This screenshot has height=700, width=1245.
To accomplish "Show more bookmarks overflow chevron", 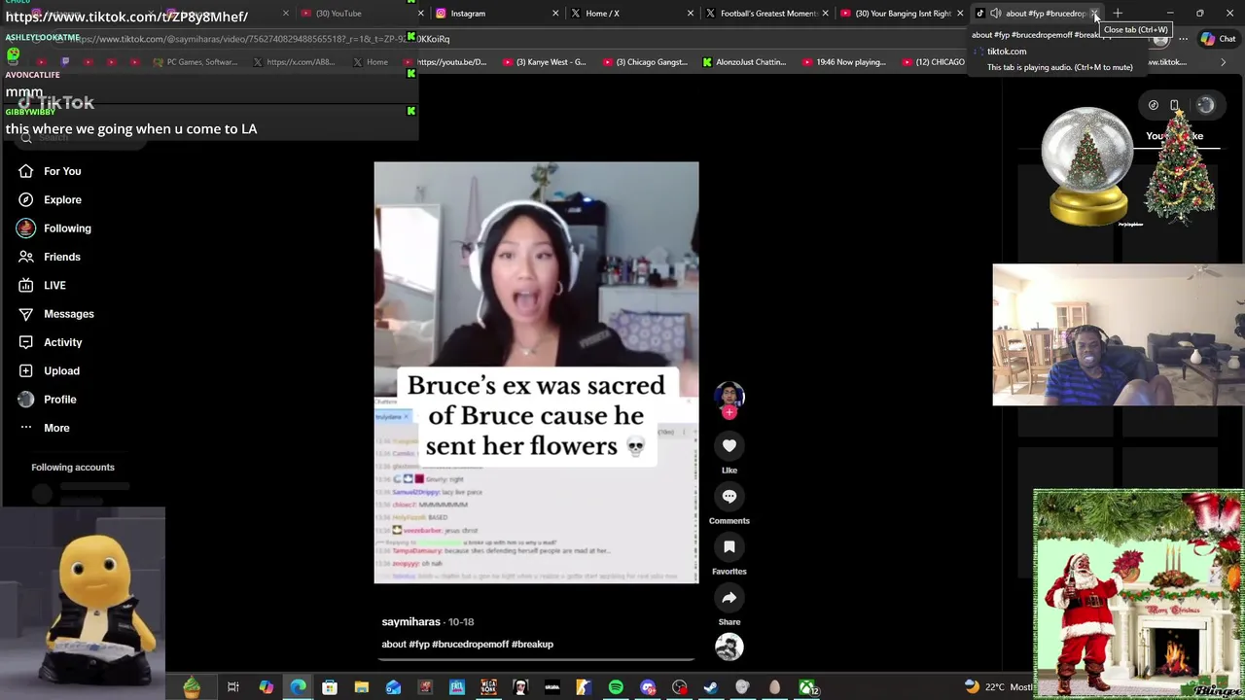I will click(1224, 62).
